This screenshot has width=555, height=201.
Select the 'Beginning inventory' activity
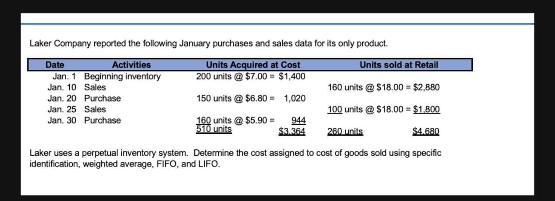point(122,77)
